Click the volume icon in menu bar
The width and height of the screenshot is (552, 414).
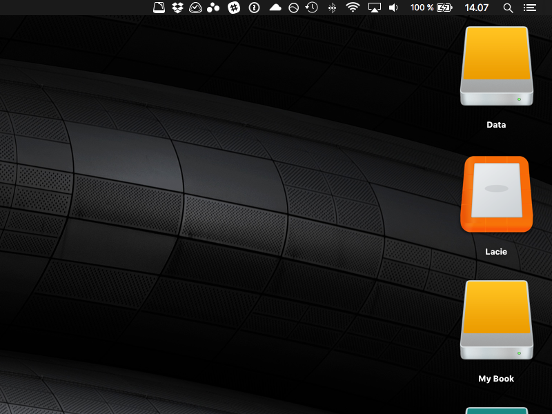(393, 8)
